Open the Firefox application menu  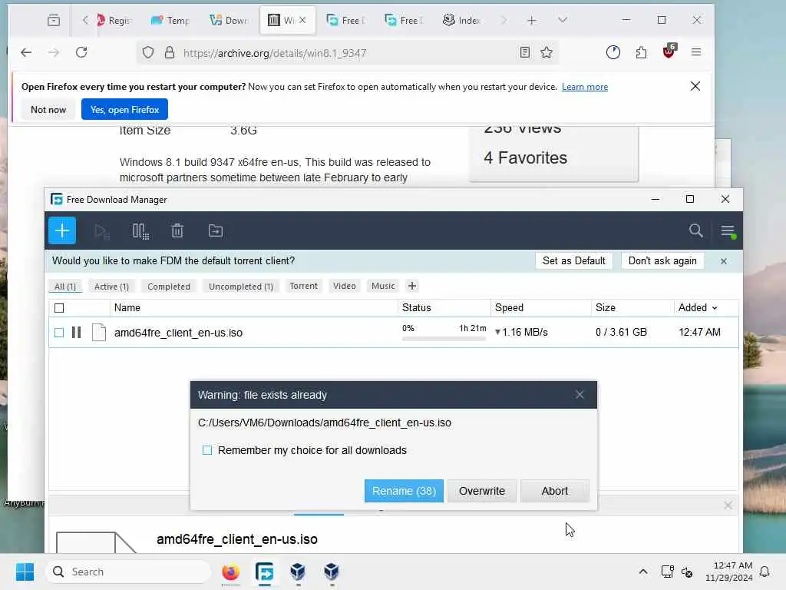(696, 52)
